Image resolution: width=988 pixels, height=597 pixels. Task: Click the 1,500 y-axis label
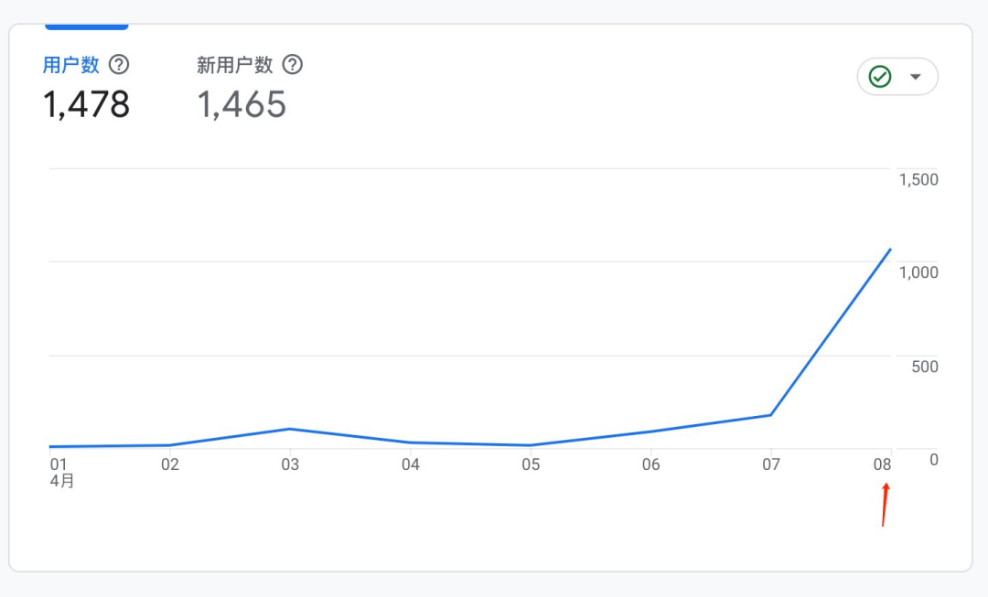pyautogui.click(x=918, y=179)
